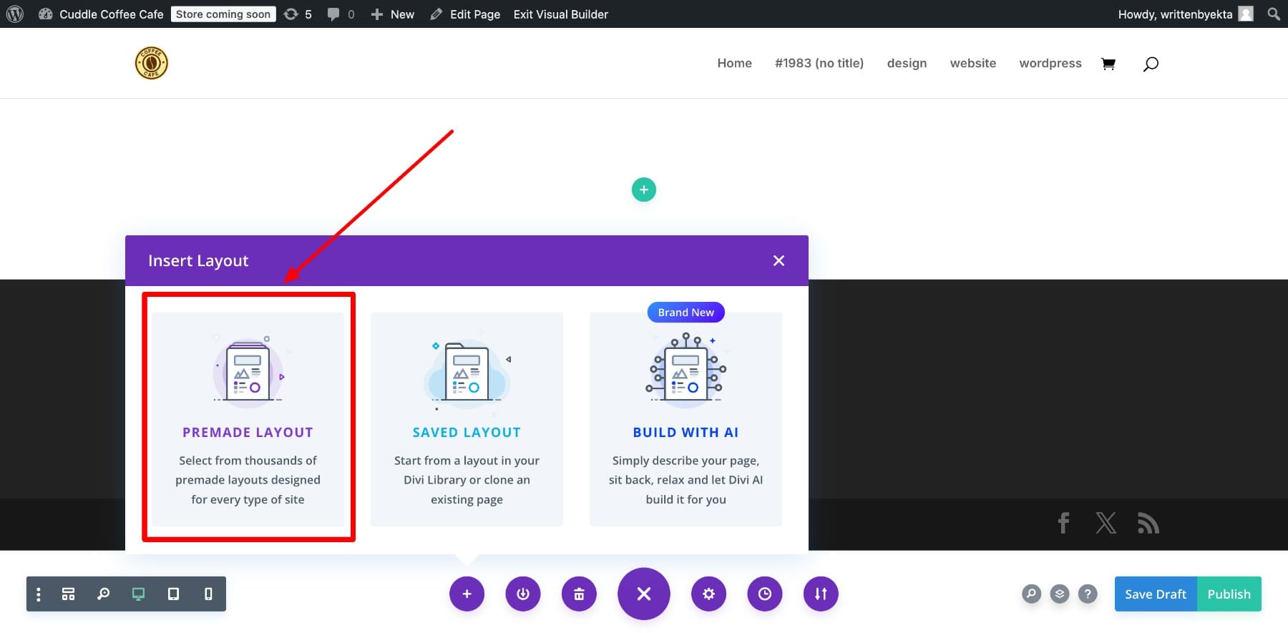Click the Brand New badge
1288x633 pixels.
pos(686,312)
